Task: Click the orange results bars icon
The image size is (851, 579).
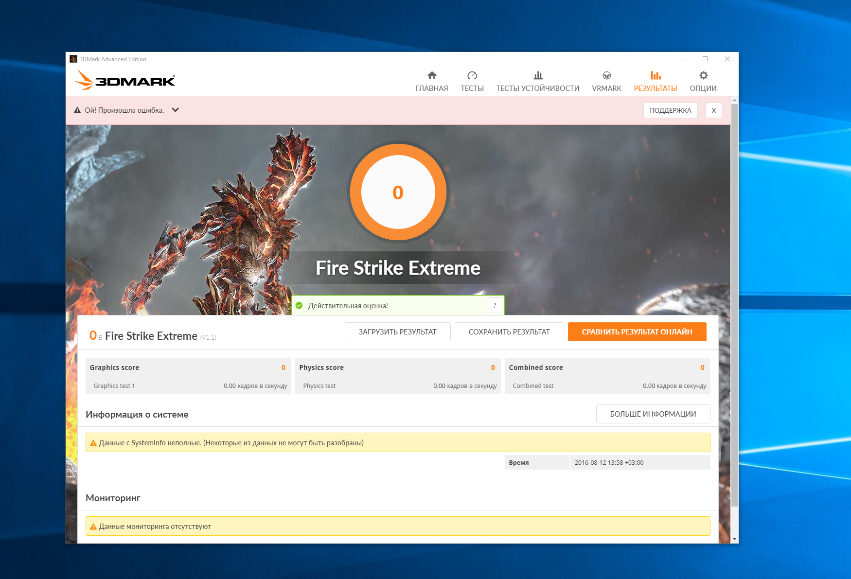Action: (656, 75)
